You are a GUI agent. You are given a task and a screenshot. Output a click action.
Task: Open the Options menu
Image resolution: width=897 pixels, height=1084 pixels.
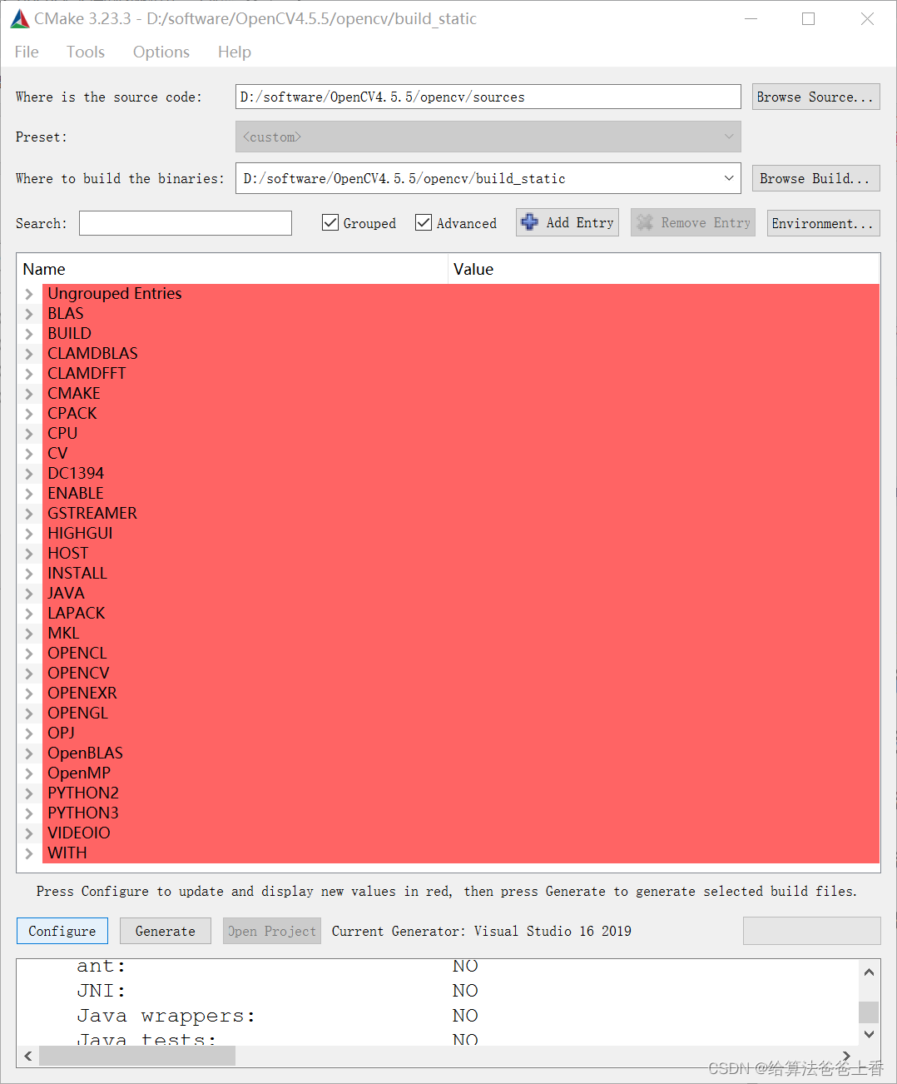[161, 52]
